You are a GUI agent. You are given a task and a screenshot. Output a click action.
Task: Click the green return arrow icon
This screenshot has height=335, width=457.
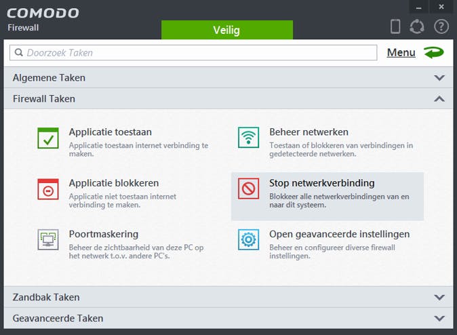(433, 52)
